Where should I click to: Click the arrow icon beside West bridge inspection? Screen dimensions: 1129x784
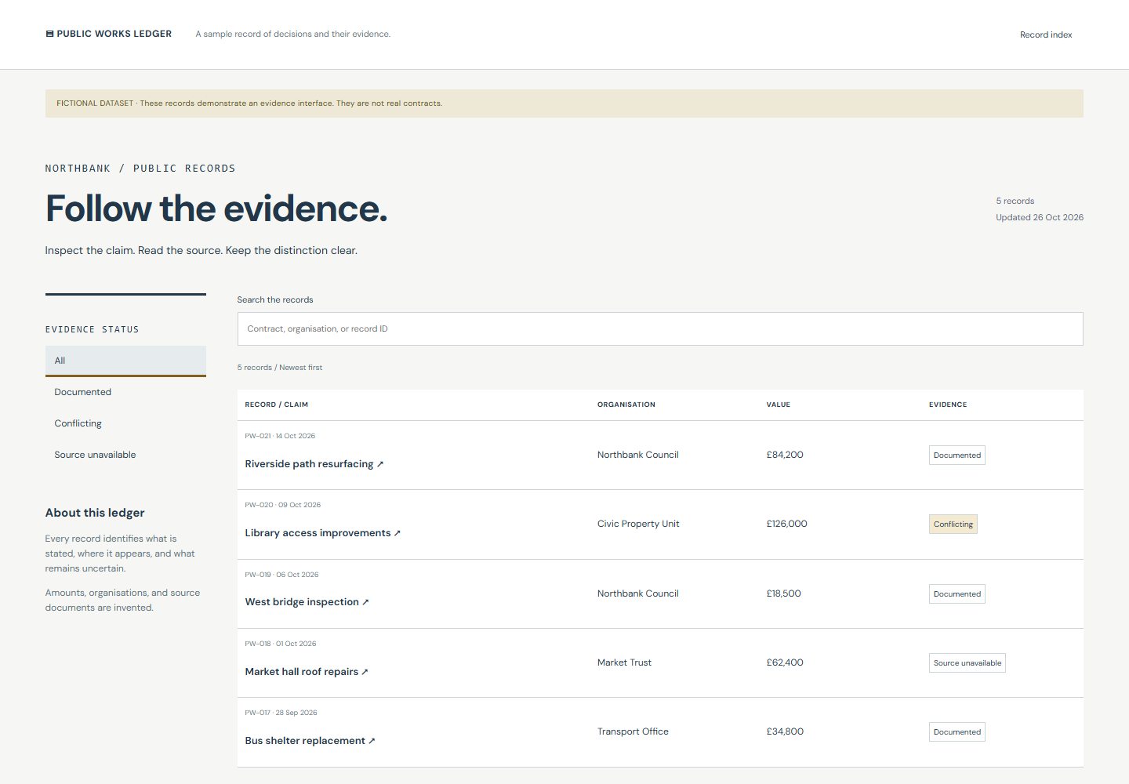(x=365, y=602)
